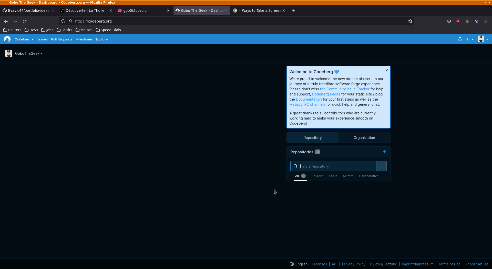Select the Forks repository filter

[x=333, y=176]
